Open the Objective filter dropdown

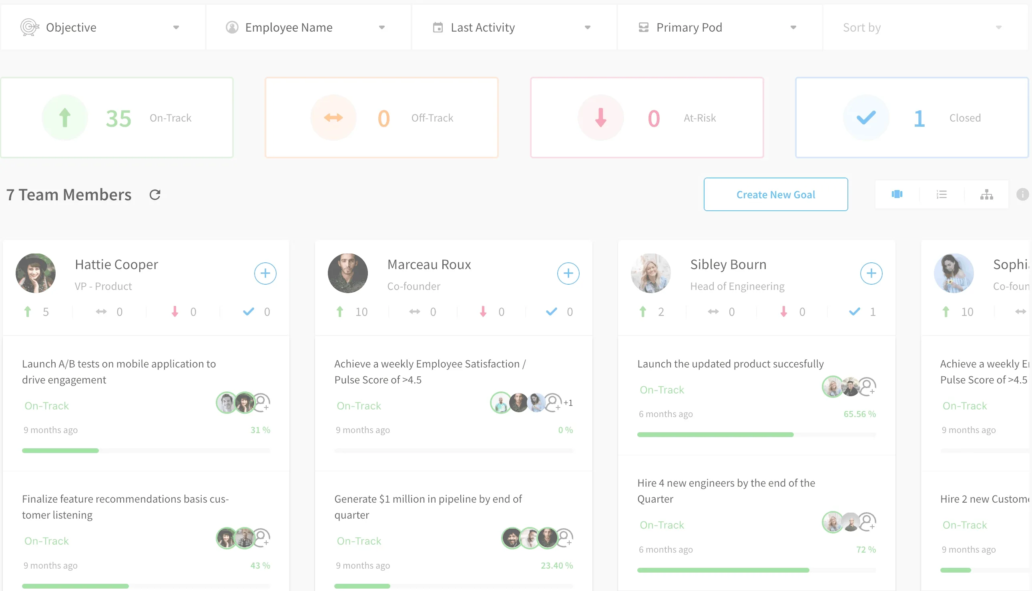click(103, 27)
